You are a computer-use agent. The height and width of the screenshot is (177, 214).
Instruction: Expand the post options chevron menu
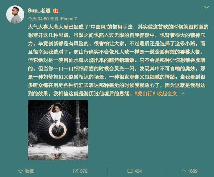point(206,7)
